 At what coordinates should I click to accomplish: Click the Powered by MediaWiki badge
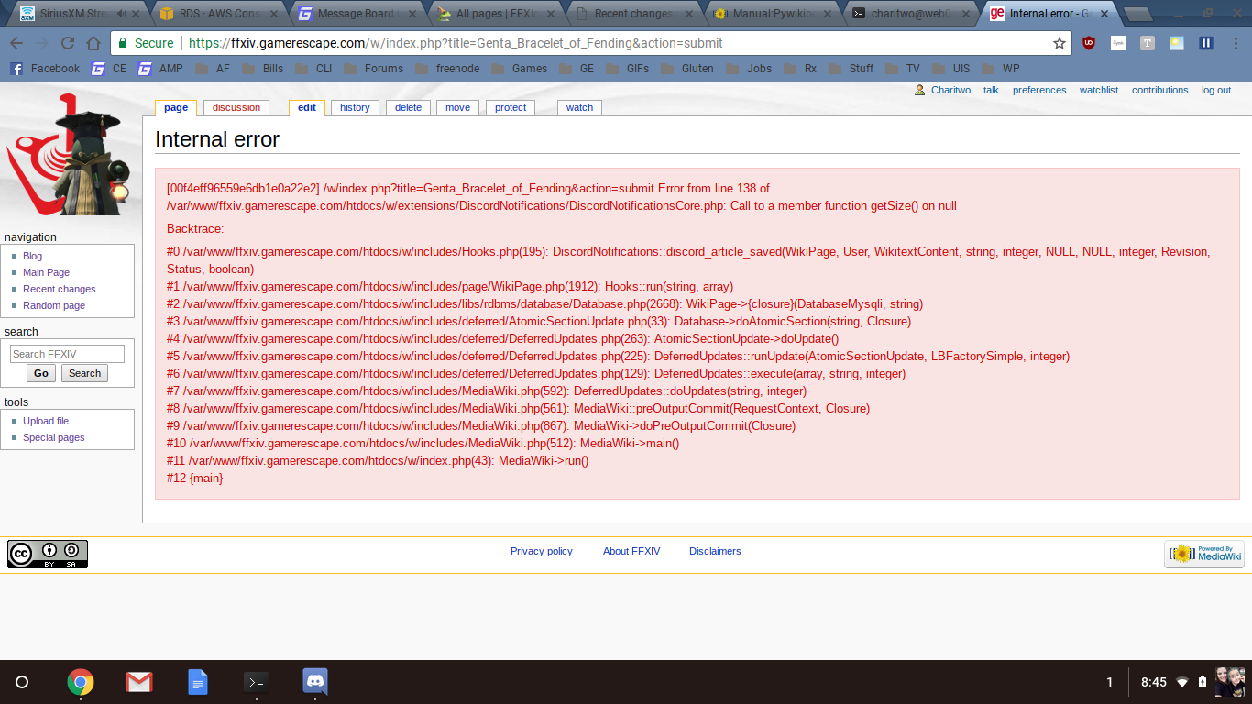(1203, 554)
